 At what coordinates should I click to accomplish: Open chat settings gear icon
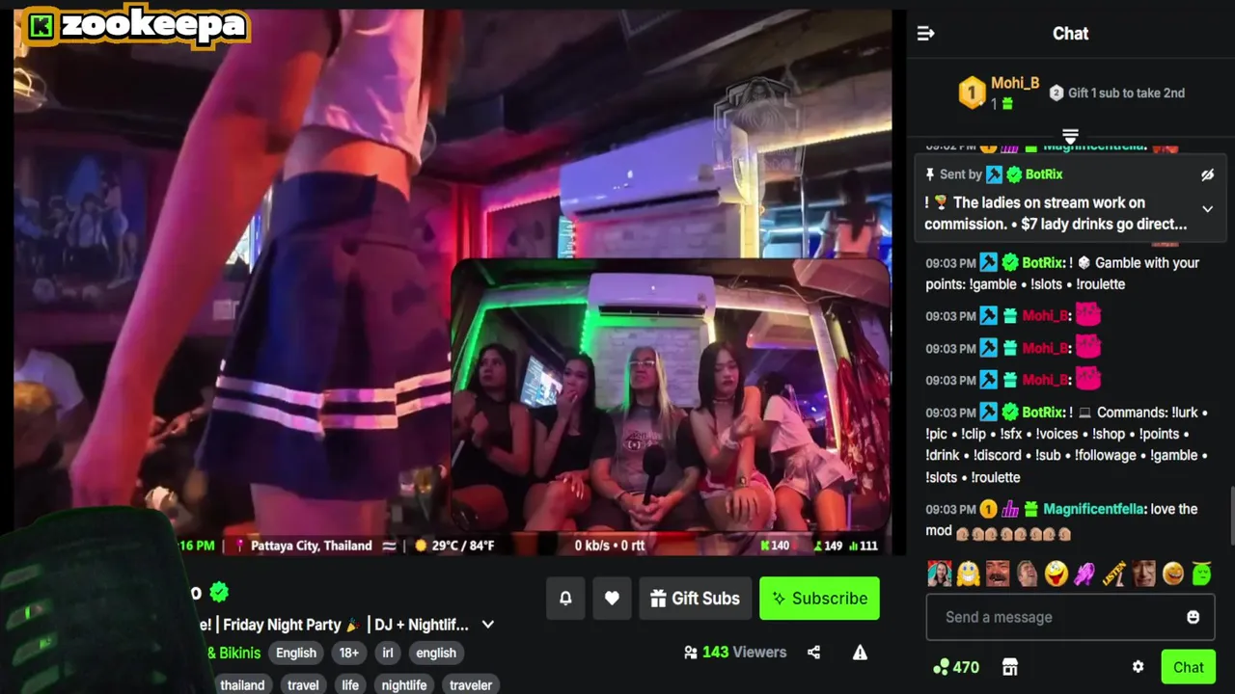point(1138,667)
